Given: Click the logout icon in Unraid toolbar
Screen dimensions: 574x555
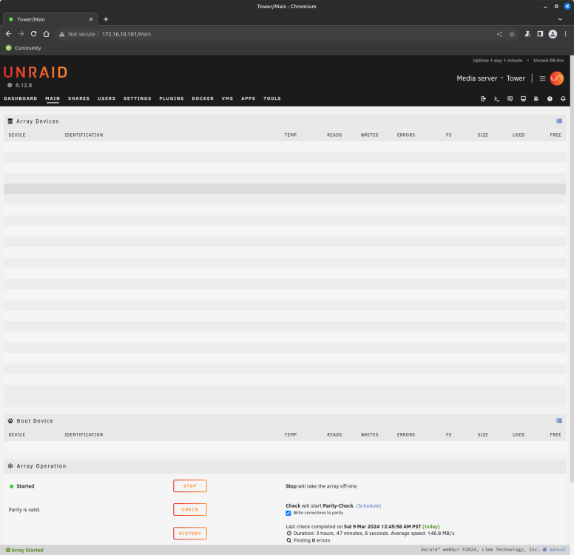Looking at the screenshot, I should tap(483, 98).
